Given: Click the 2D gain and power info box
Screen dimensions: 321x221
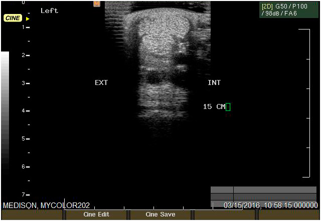Looking at the screenshot, I should pos(288,10).
